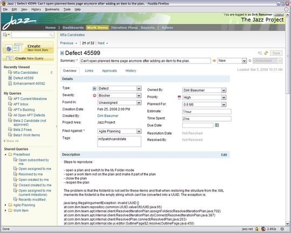
Task: Open the Tools menu in Firefox
Action: click(67, 9)
